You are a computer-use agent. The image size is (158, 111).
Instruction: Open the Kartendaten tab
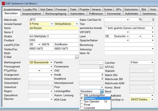point(77,14)
